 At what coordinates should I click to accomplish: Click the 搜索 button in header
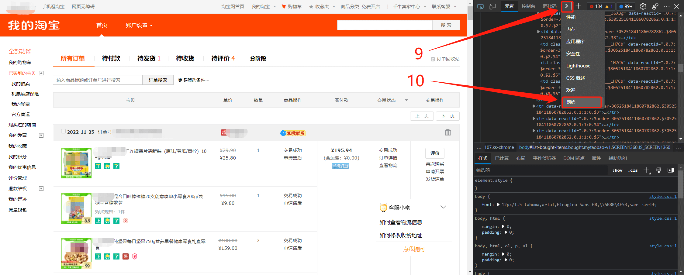446,25
